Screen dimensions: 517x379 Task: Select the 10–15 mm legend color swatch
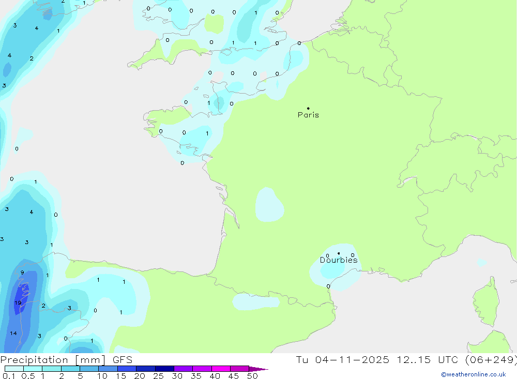click(x=108, y=369)
